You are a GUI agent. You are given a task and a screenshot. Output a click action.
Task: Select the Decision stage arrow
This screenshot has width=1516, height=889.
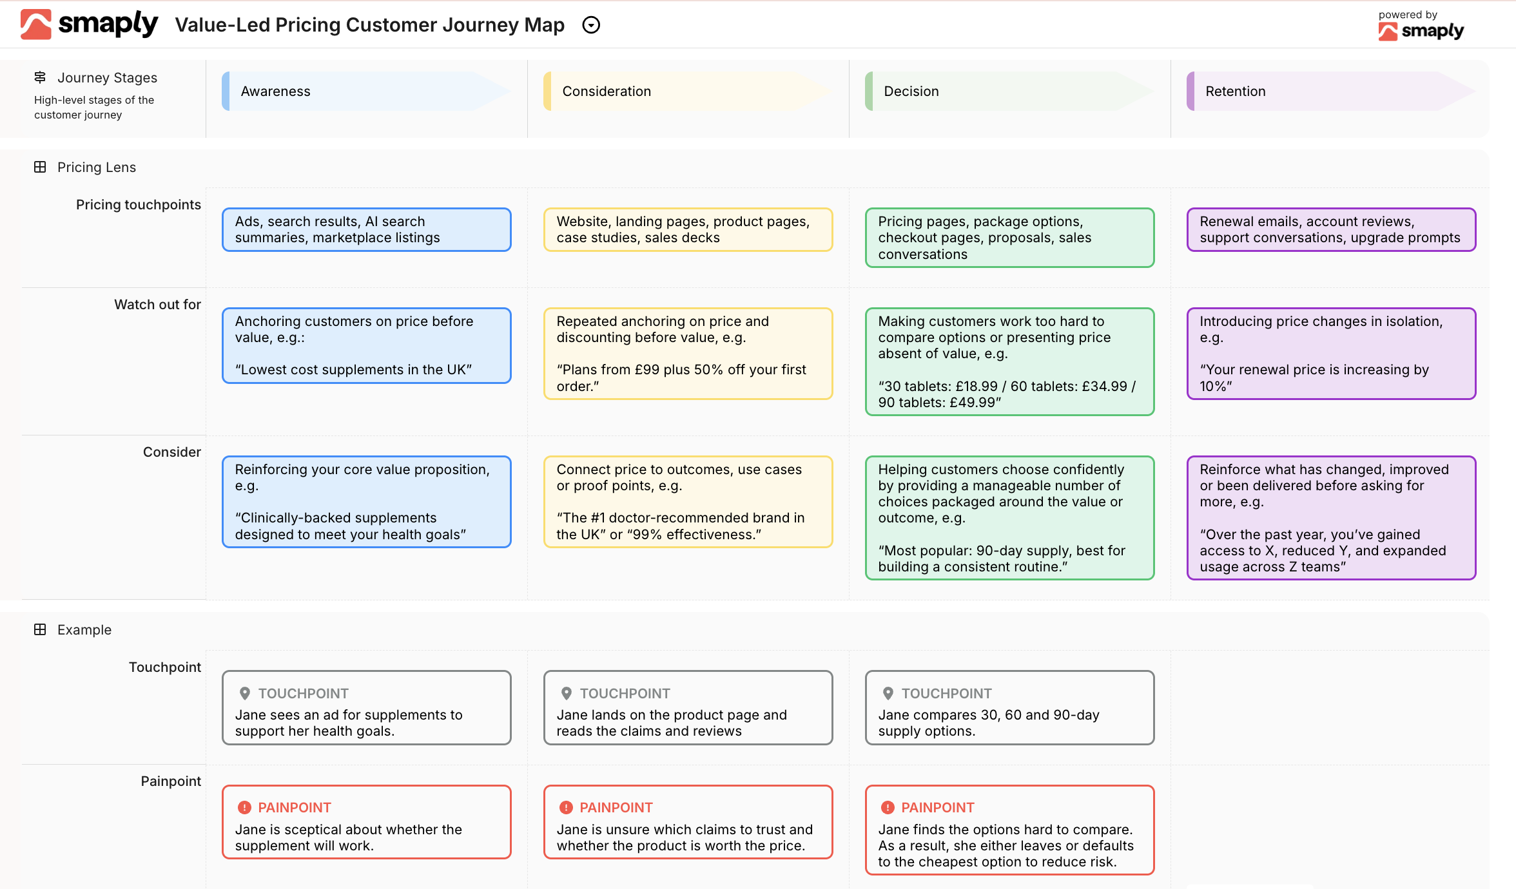[x=1009, y=91]
